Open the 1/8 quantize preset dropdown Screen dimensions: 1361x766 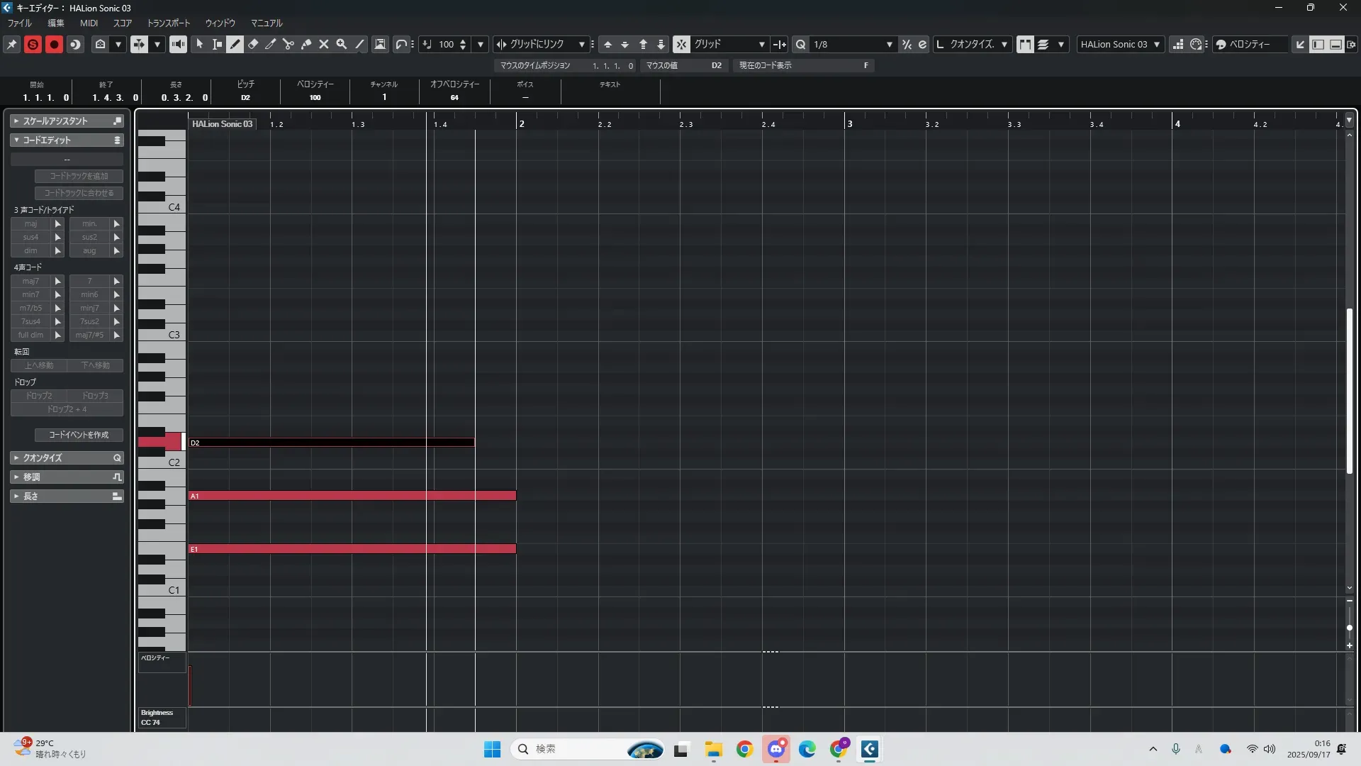tap(889, 44)
